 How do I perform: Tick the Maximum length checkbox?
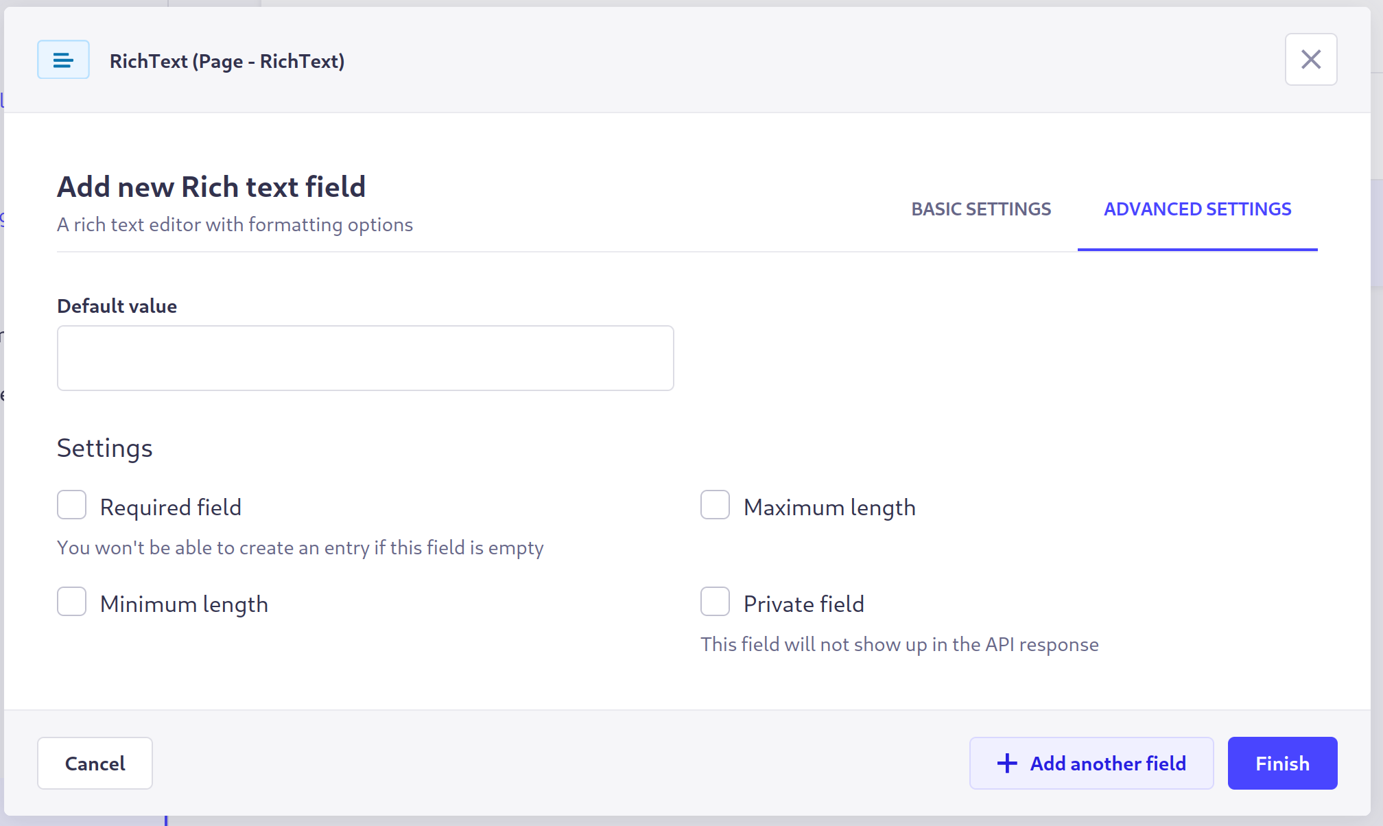coord(715,505)
